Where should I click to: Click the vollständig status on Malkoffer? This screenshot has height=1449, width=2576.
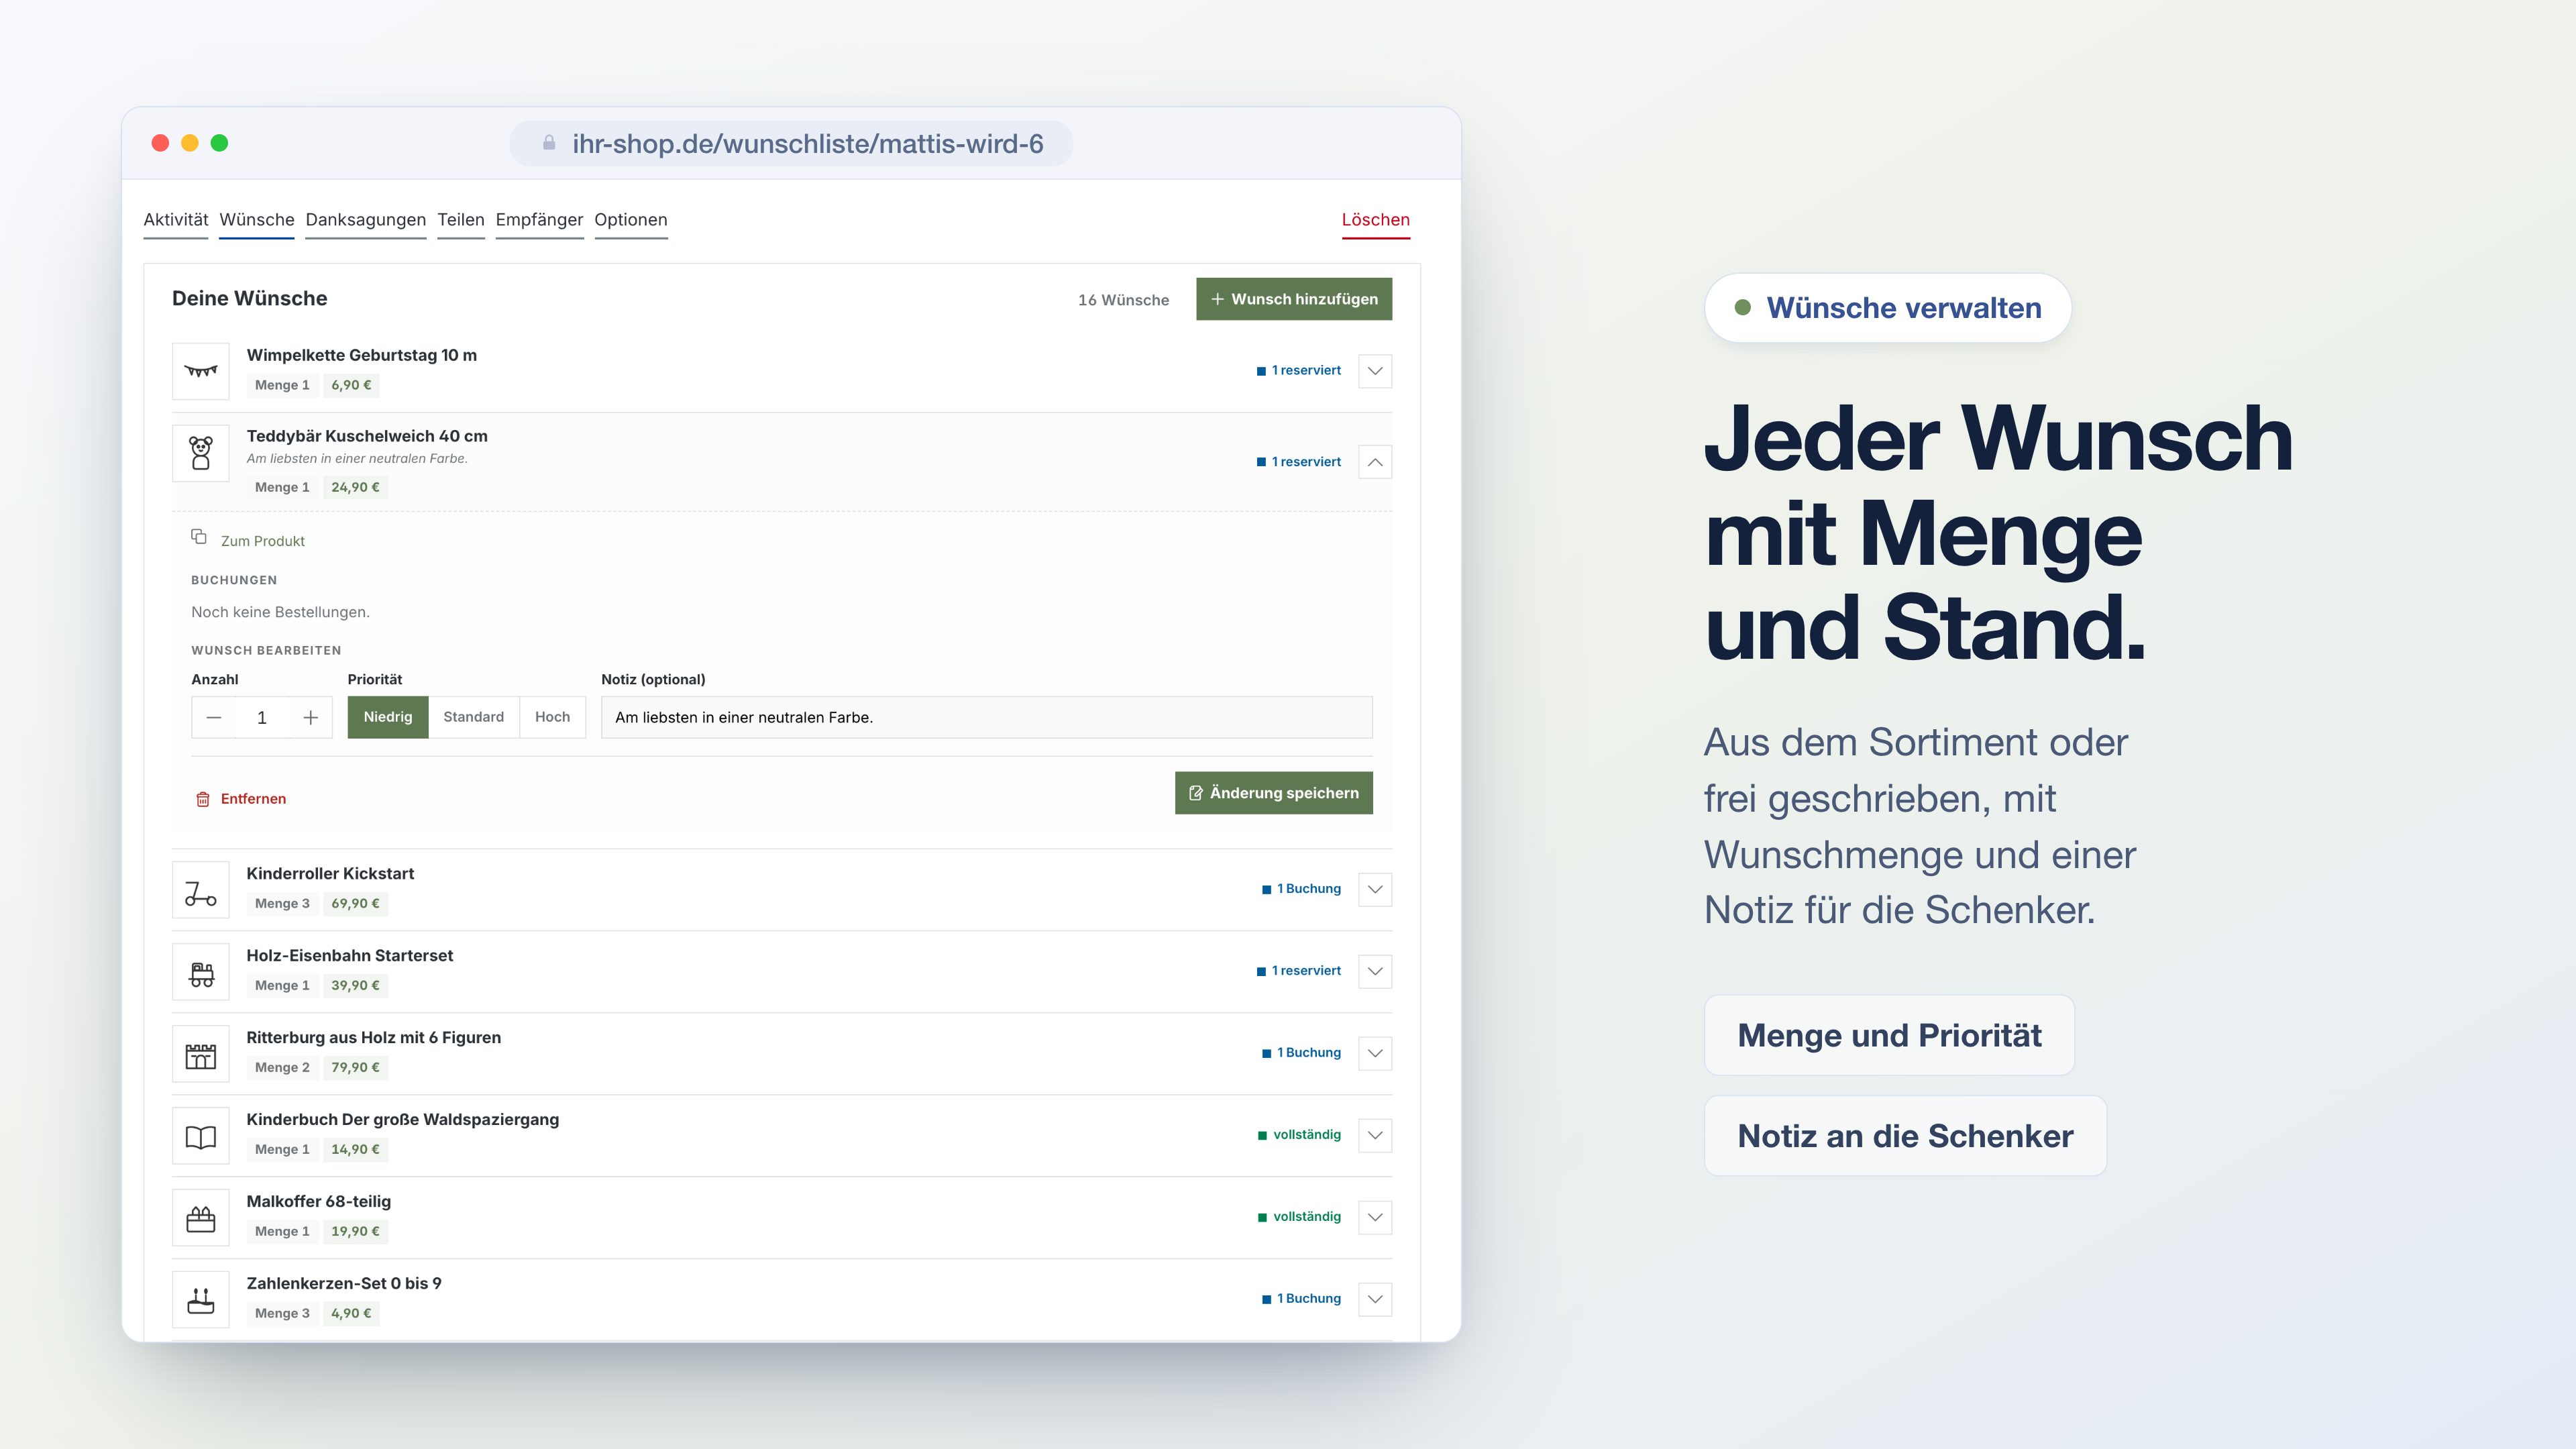[x=1300, y=1217]
